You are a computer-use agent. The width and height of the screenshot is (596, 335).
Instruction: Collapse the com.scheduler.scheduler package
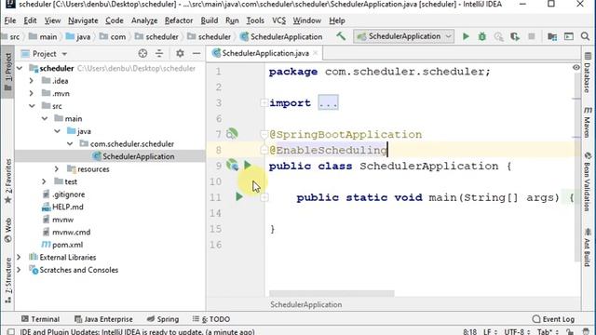pyautogui.click(x=70, y=144)
